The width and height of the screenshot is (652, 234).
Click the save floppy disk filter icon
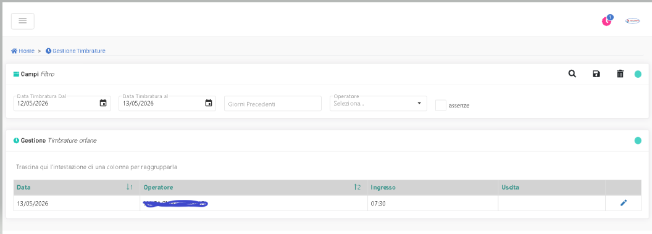pyautogui.click(x=596, y=74)
